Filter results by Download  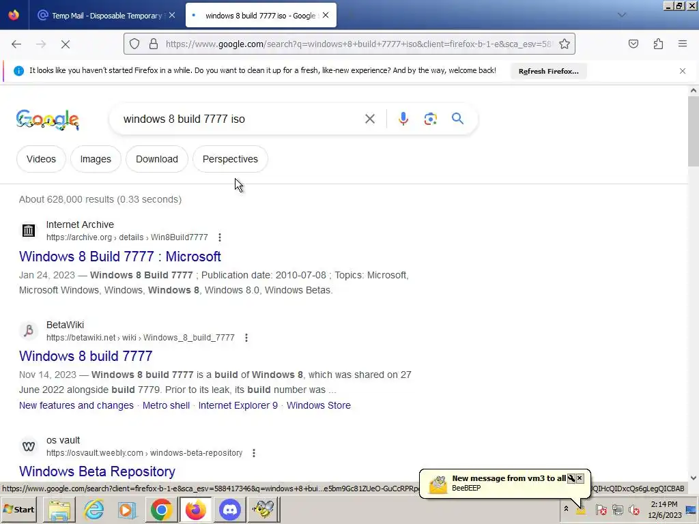click(157, 159)
